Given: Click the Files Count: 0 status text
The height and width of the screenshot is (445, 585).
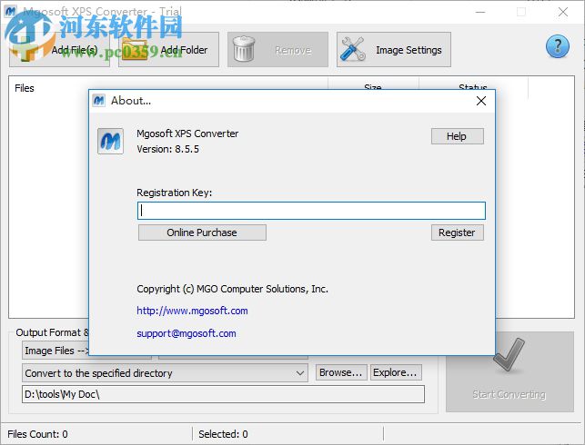Looking at the screenshot, I should (37, 434).
